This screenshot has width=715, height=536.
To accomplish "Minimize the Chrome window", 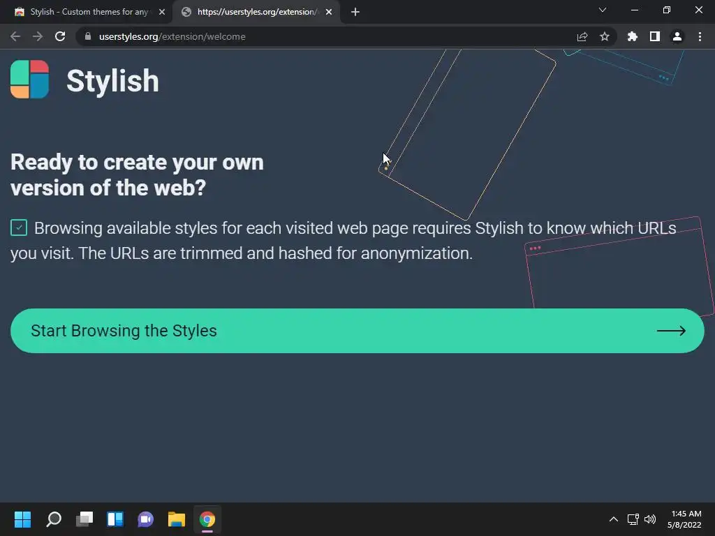I will click(634, 10).
